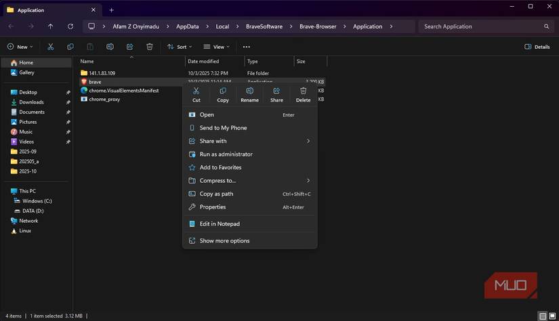Select the chrome_proxy file
The width and height of the screenshot is (559, 321).
pos(100,100)
